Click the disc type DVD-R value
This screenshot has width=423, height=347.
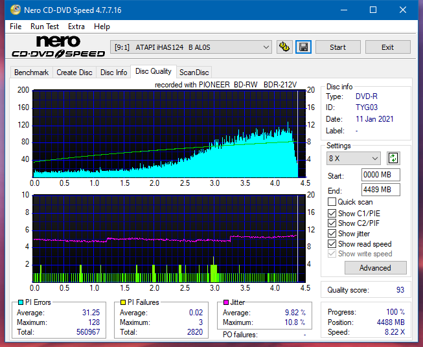coord(367,96)
